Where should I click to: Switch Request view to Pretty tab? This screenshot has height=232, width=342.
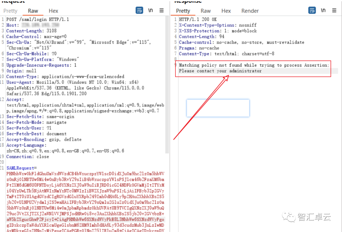[10, 11]
